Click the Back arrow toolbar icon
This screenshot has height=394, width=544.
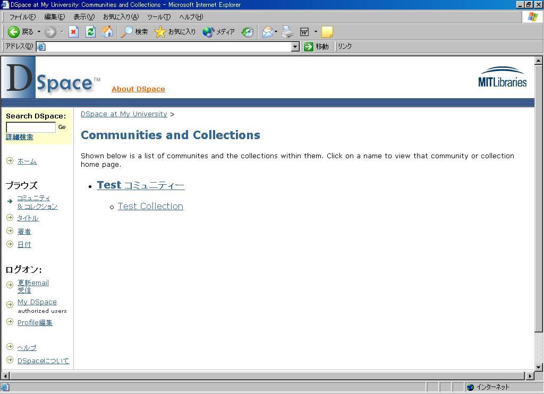(x=13, y=32)
